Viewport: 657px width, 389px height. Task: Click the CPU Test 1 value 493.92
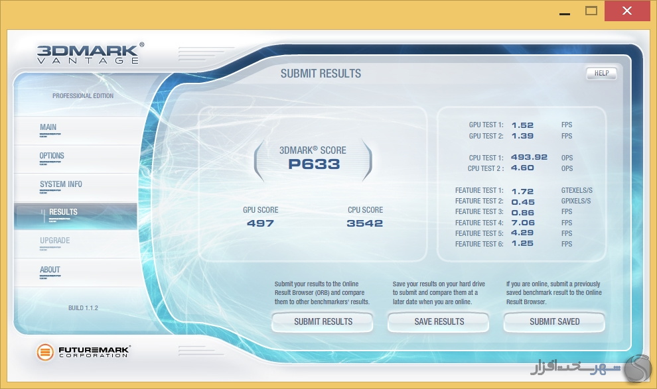pos(529,157)
